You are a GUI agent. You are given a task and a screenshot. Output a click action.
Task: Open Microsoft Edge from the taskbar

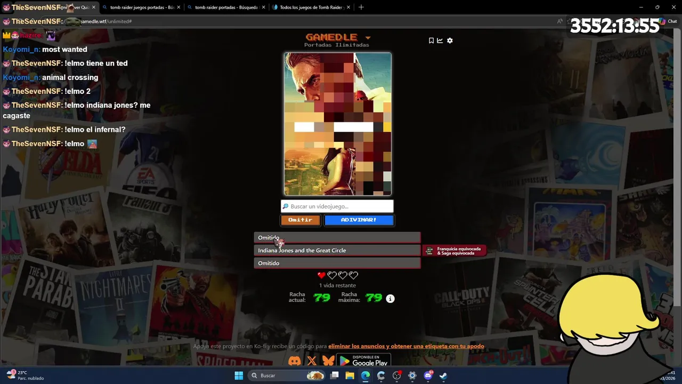coord(366,375)
